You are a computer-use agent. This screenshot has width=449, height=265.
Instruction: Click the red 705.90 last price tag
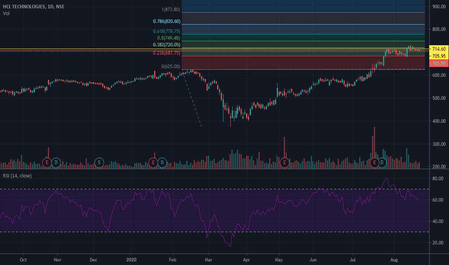pos(439,63)
